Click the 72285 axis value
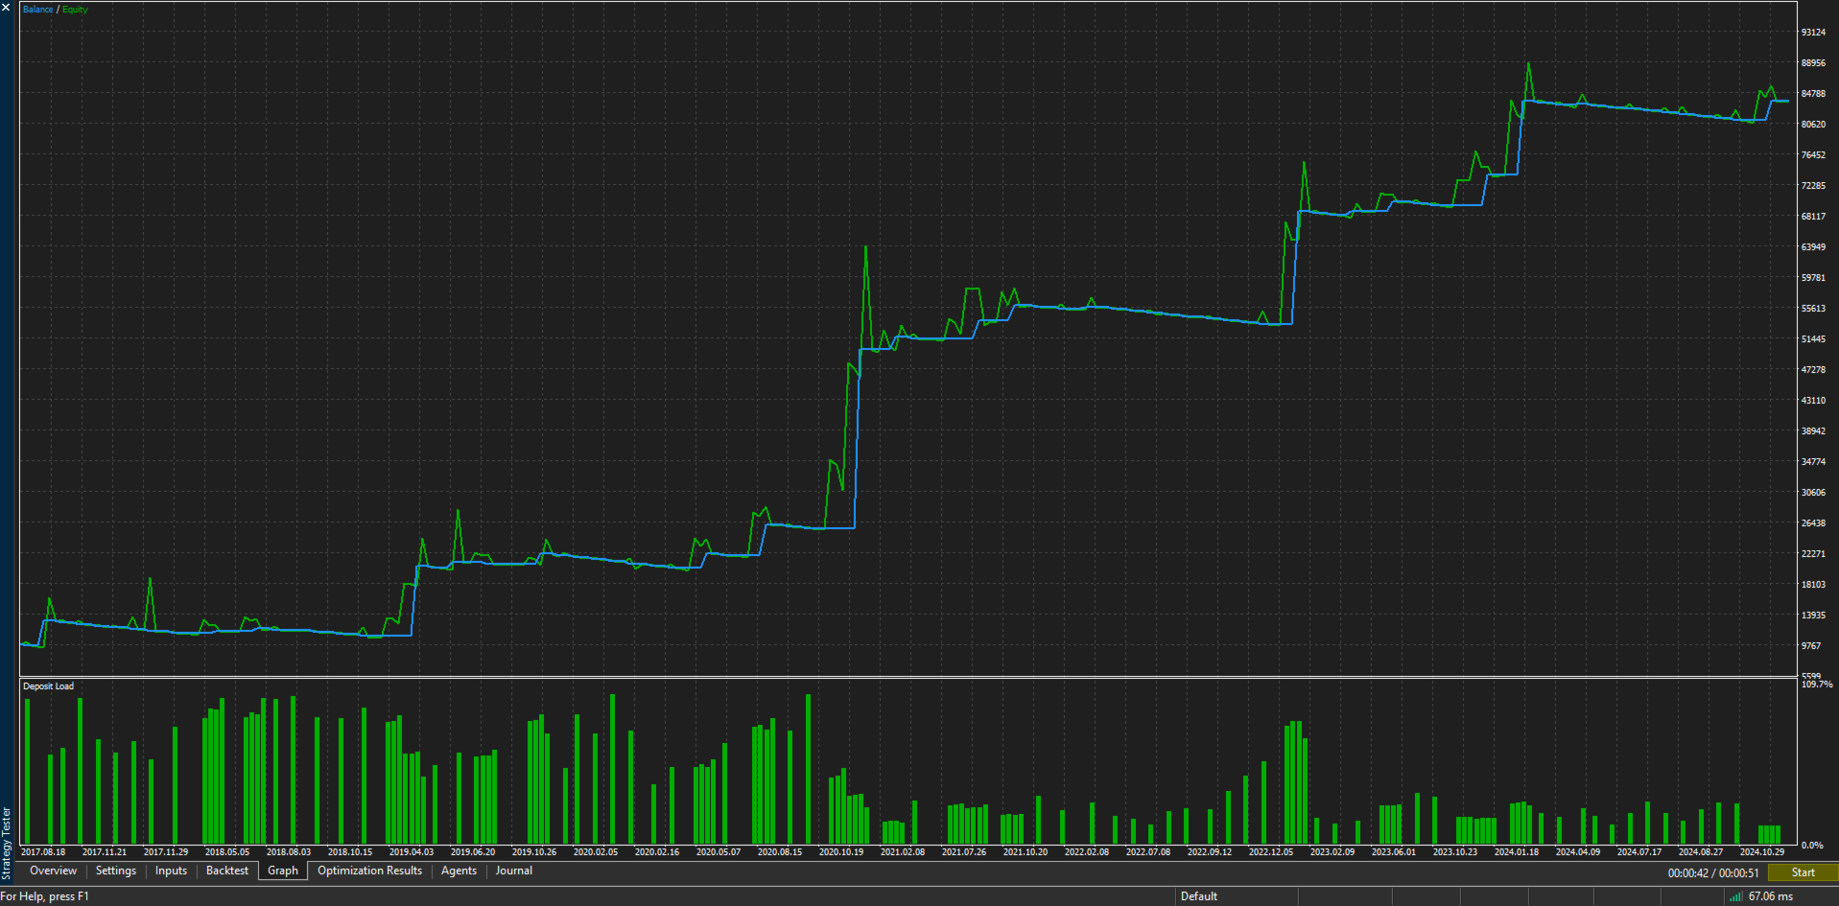The width and height of the screenshot is (1839, 906). click(x=1813, y=186)
